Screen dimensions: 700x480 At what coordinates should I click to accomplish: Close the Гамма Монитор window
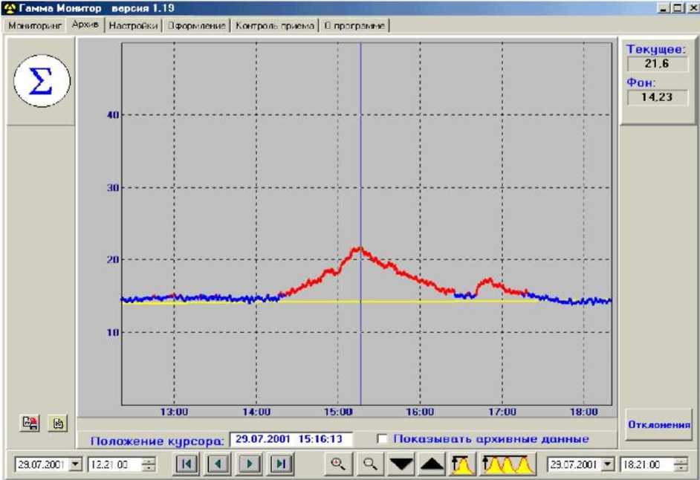point(692,8)
